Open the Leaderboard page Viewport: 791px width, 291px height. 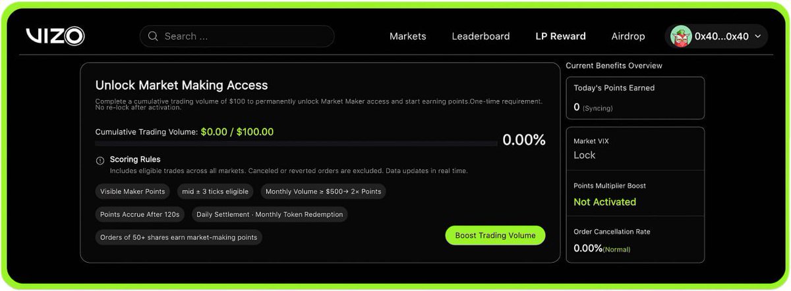481,36
